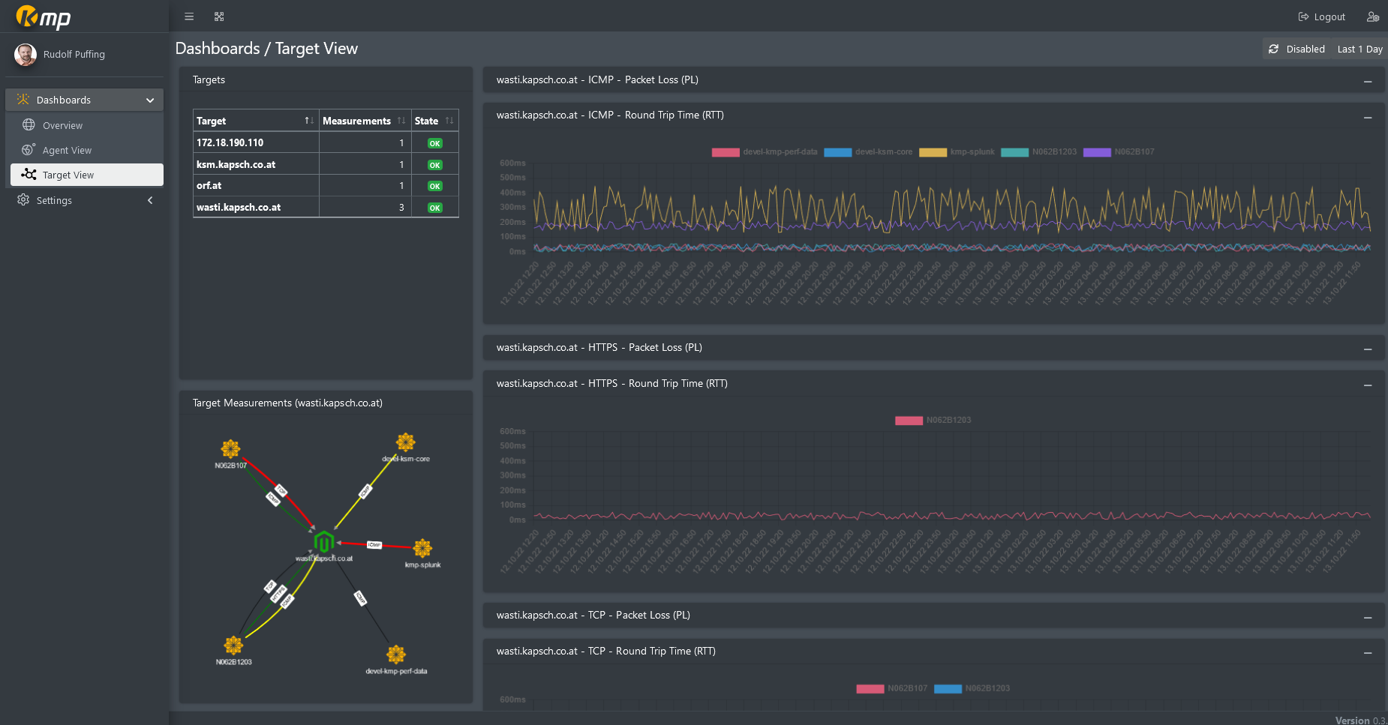Hide N062B107 series in TCP RTT legend

click(906, 688)
